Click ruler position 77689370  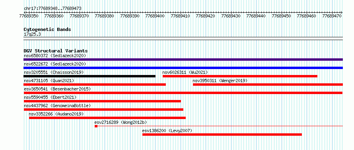click(79, 16)
